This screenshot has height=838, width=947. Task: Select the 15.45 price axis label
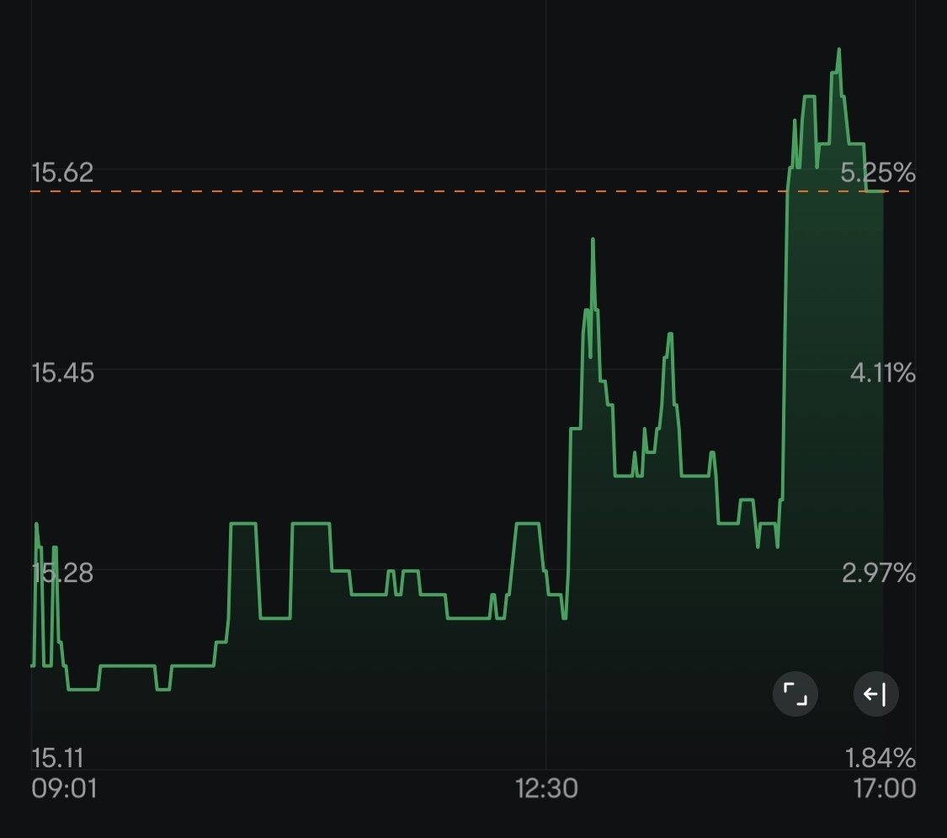pyautogui.click(x=62, y=373)
